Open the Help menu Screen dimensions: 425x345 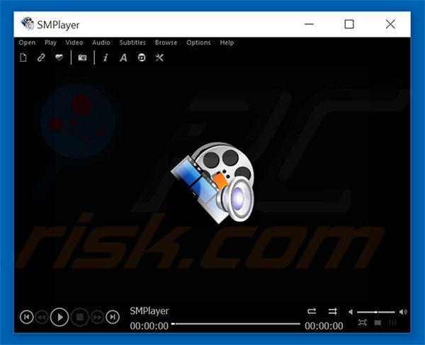click(227, 43)
